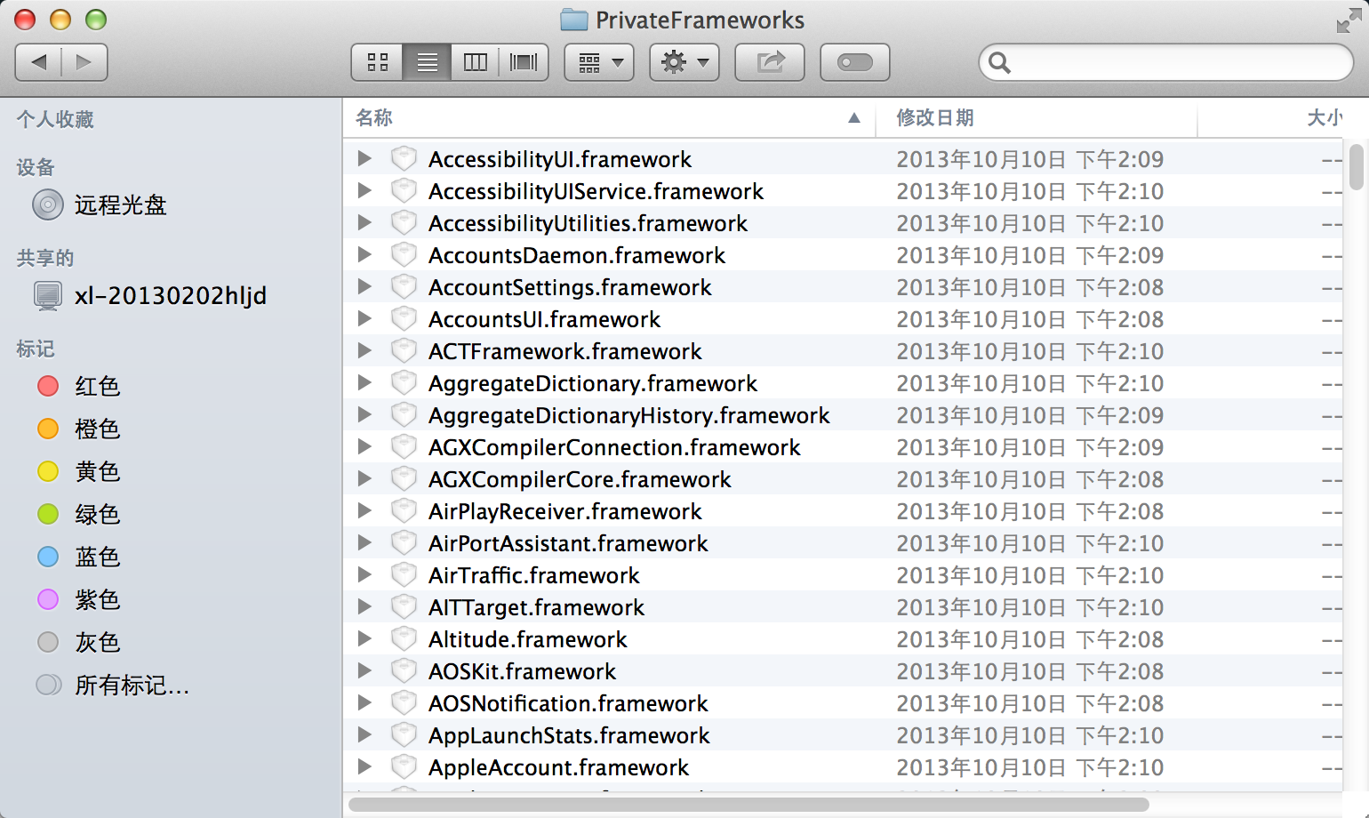Expand AccessibilityUtilities.framework
Image resolution: width=1369 pixels, height=818 pixels.
pos(364,222)
